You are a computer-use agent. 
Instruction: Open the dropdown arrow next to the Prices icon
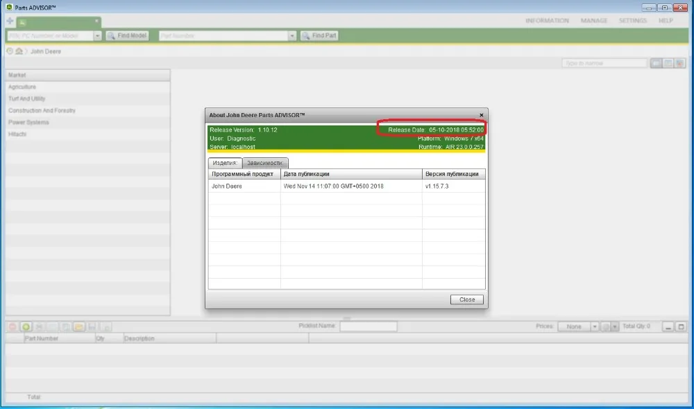tap(615, 327)
